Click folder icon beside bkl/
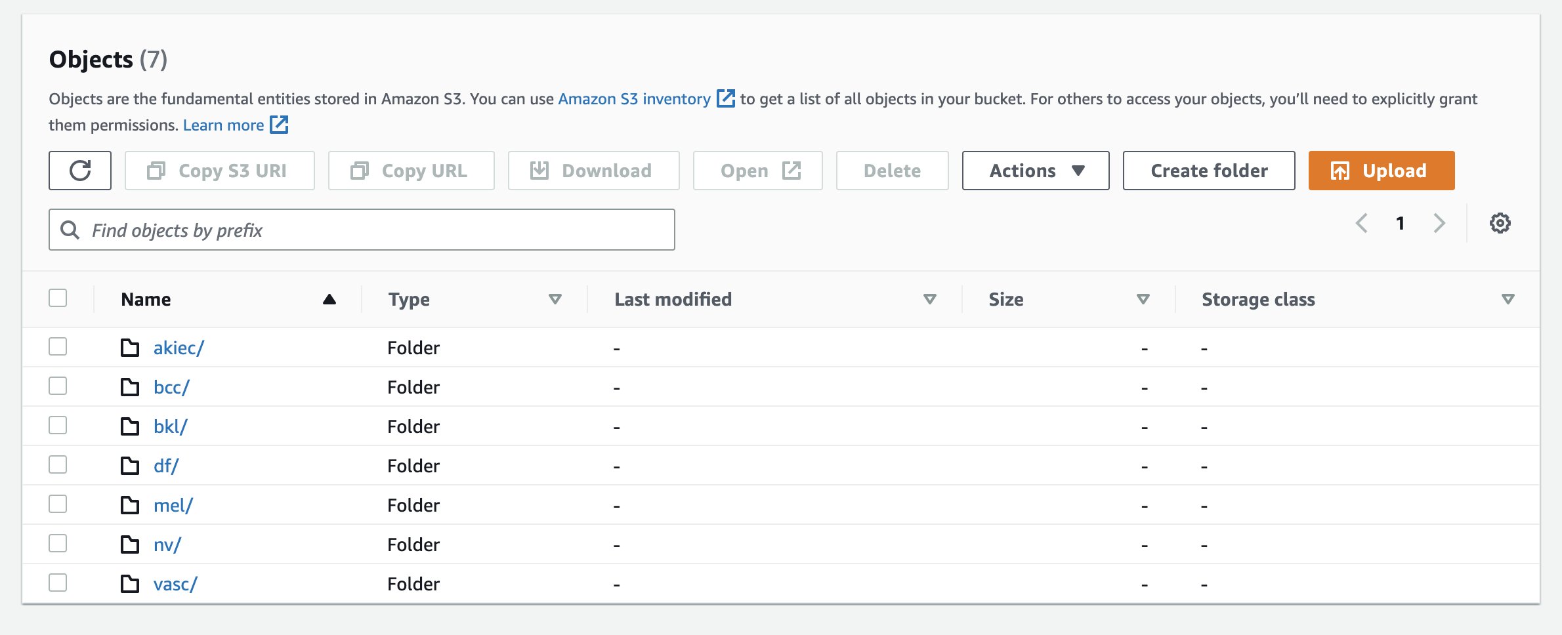The image size is (1562, 635). point(130,426)
